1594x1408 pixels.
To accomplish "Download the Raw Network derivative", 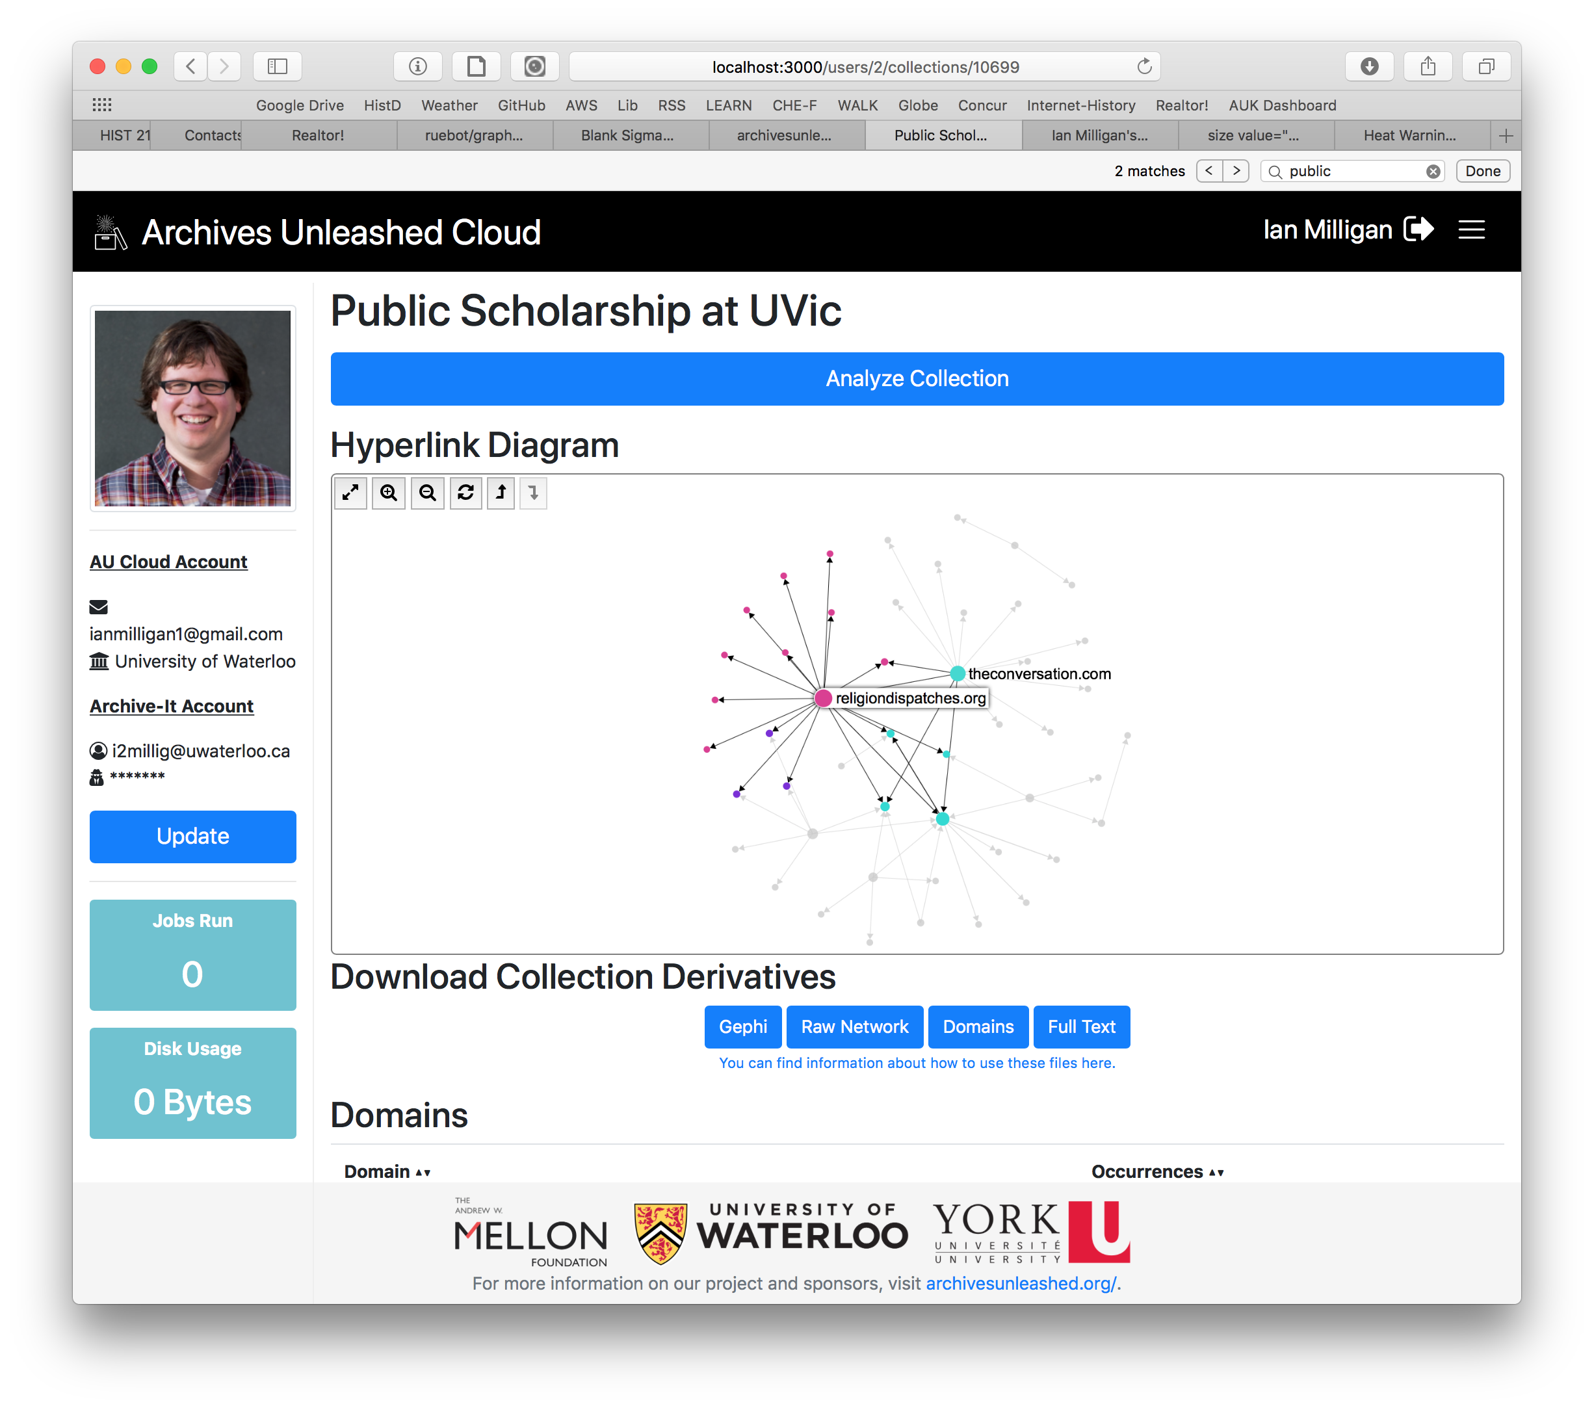I will click(x=855, y=1027).
